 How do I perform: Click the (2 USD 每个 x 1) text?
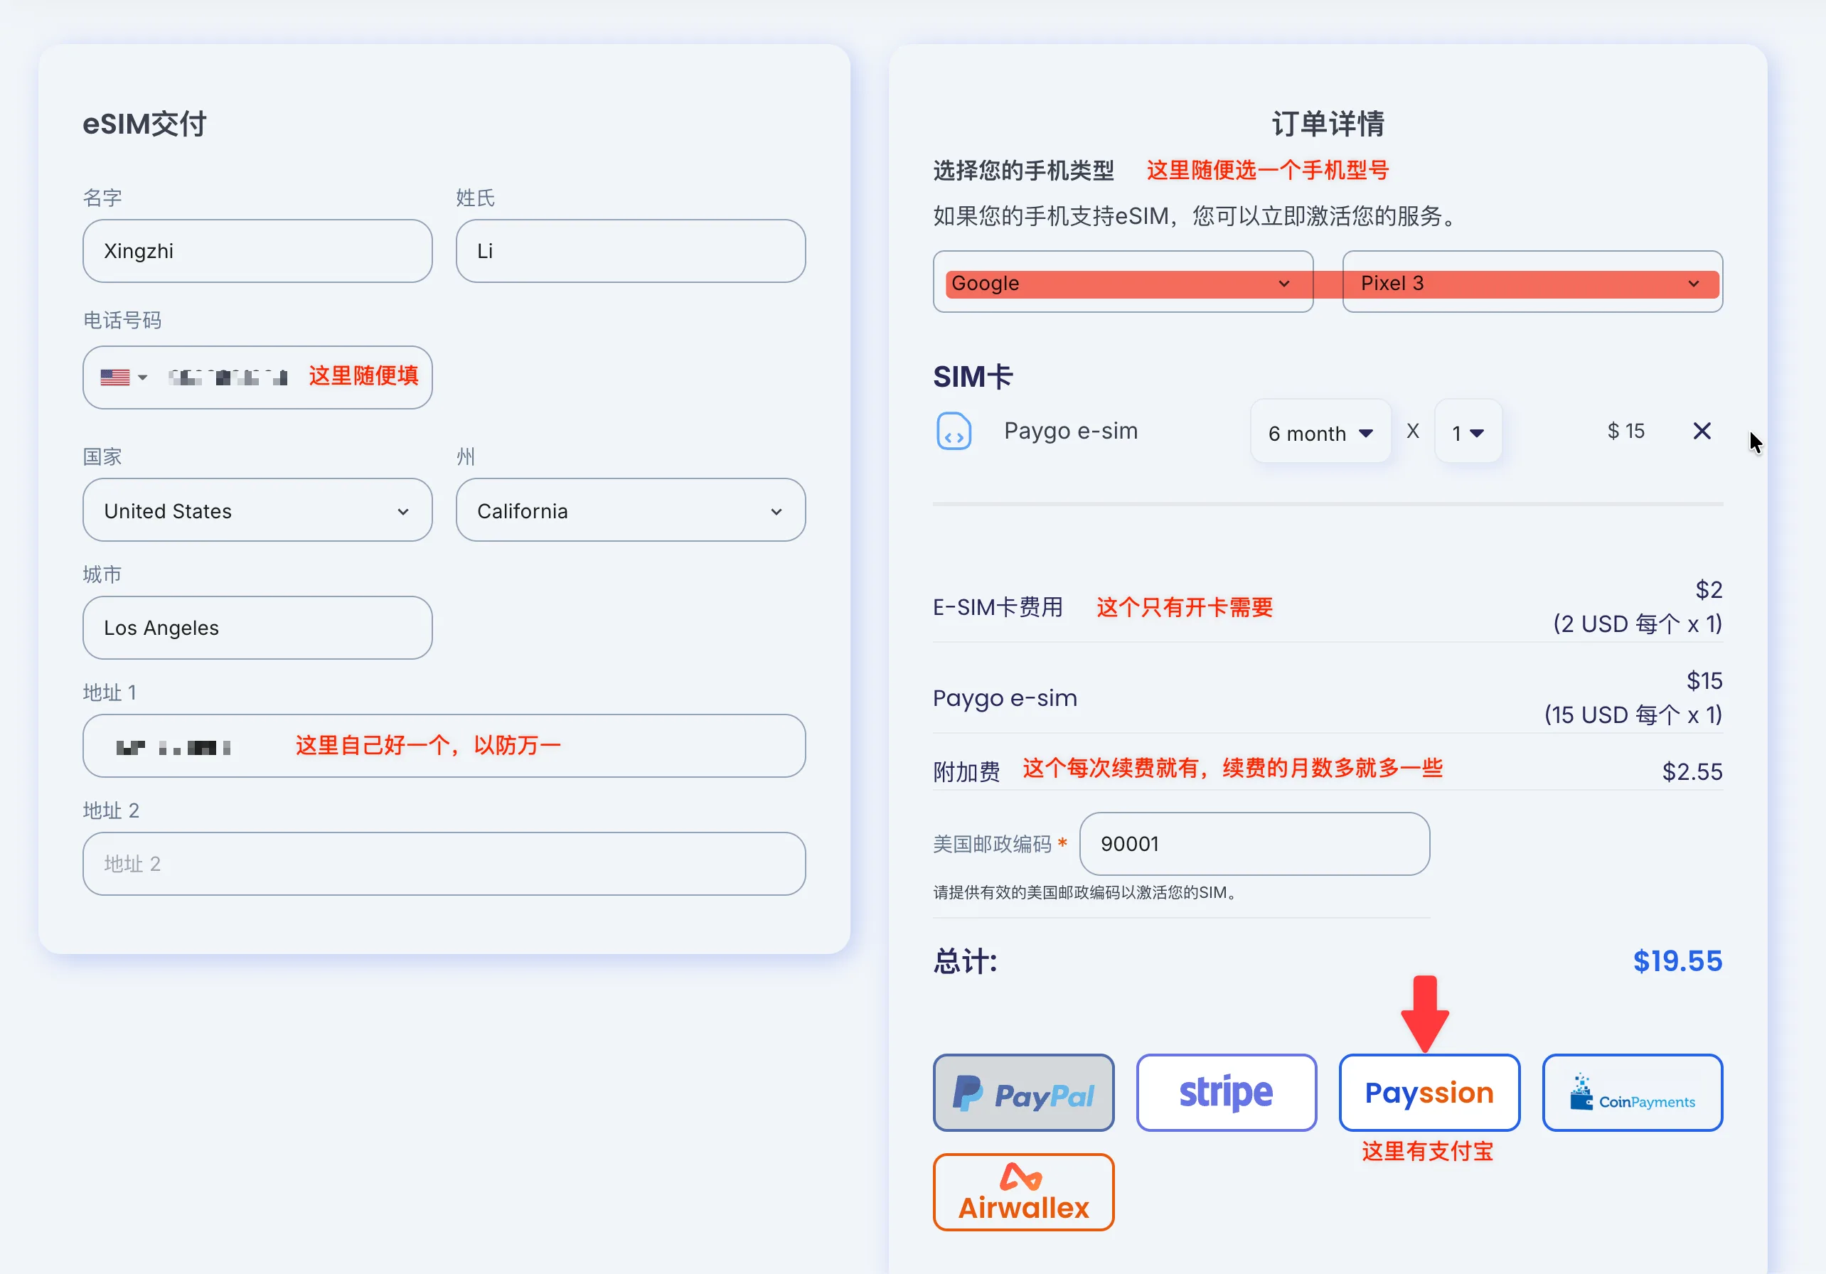coord(1638,623)
